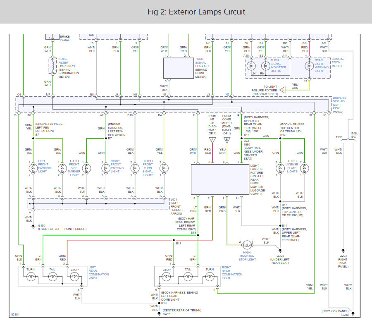This screenshot has height=330, width=372.
Task: Click TAIL lamp in Left Rear Combination Light
Action: coord(52,277)
